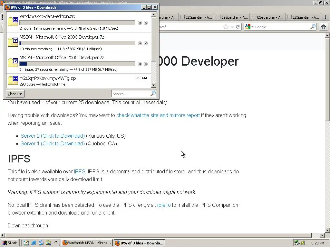Click the 7z icon of the 10 minutes remaining download
This screenshot has height=247, width=330.
coord(13,42)
